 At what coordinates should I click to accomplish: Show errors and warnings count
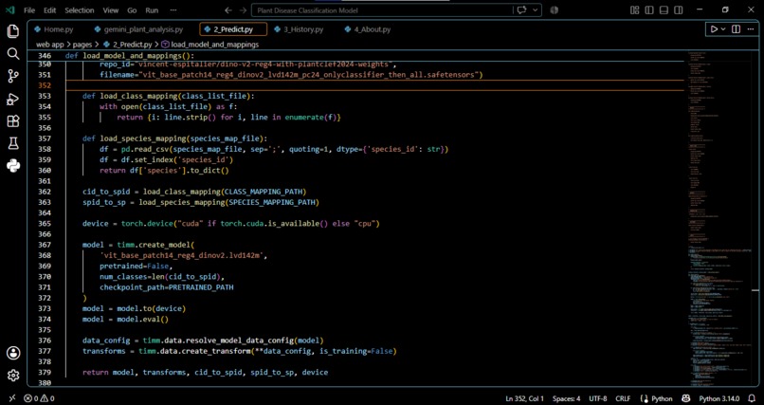pos(40,398)
